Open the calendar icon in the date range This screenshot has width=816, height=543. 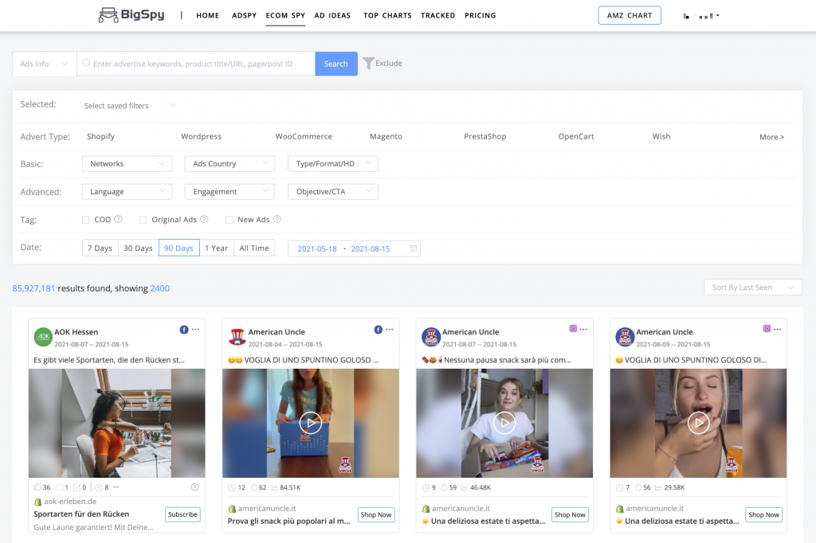413,248
